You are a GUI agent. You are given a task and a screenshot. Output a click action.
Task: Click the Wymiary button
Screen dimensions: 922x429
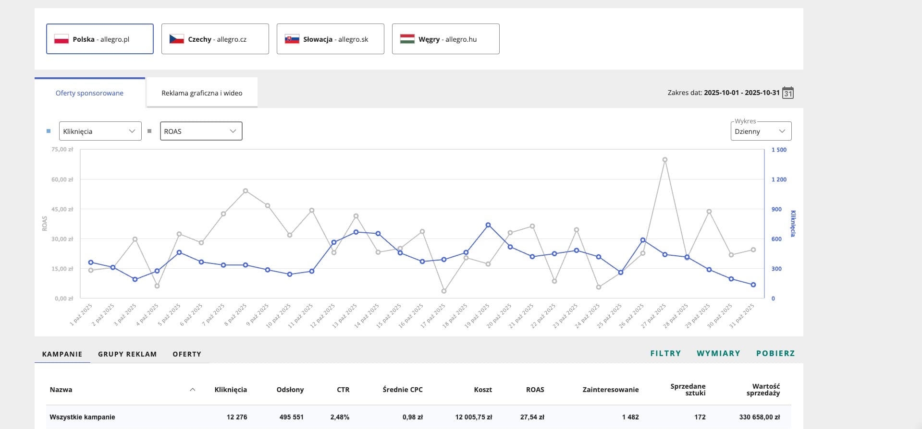tap(718, 353)
